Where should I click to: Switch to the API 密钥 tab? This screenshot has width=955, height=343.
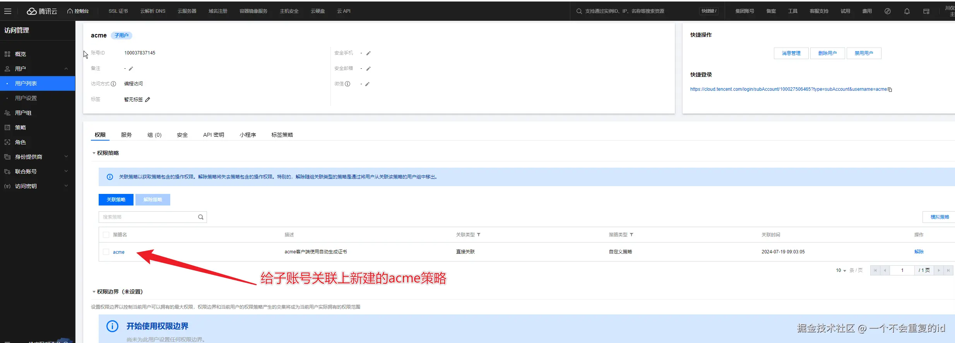[x=214, y=135]
